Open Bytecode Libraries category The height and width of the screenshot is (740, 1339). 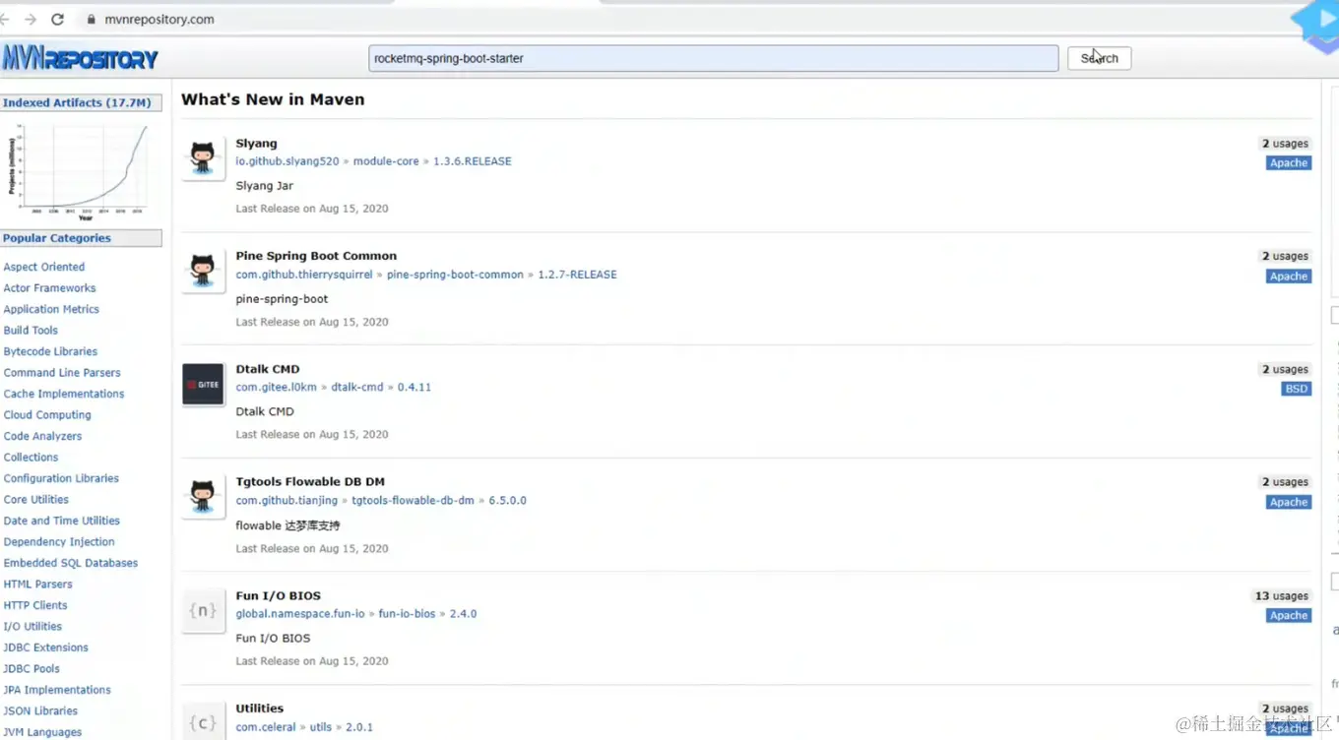[x=50, y=351]
